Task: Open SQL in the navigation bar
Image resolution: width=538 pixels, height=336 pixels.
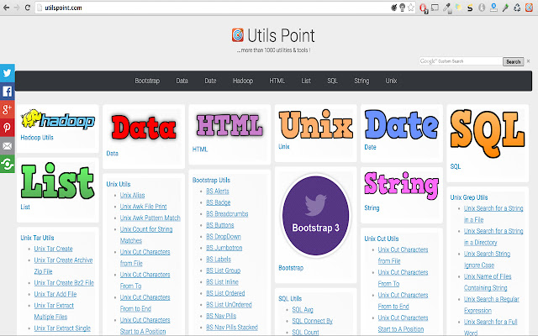Action: 332,81
